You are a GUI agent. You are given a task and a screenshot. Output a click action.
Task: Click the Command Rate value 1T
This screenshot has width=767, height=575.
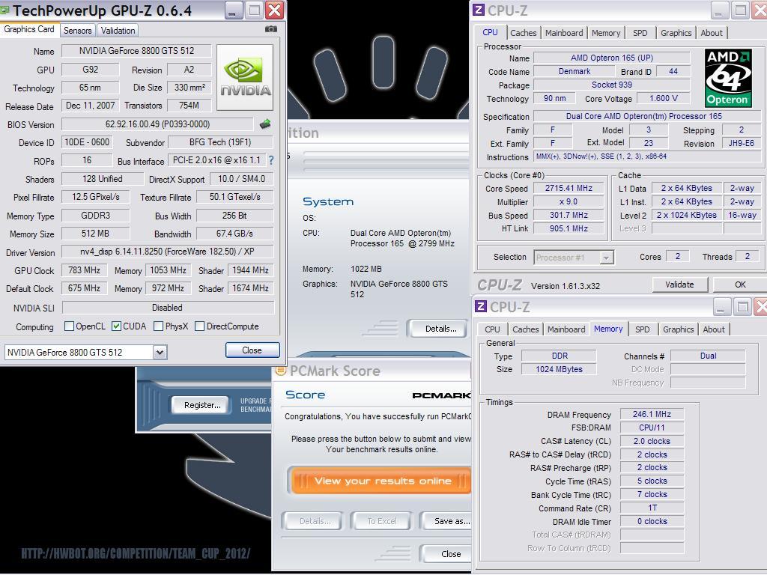[652, 508]
